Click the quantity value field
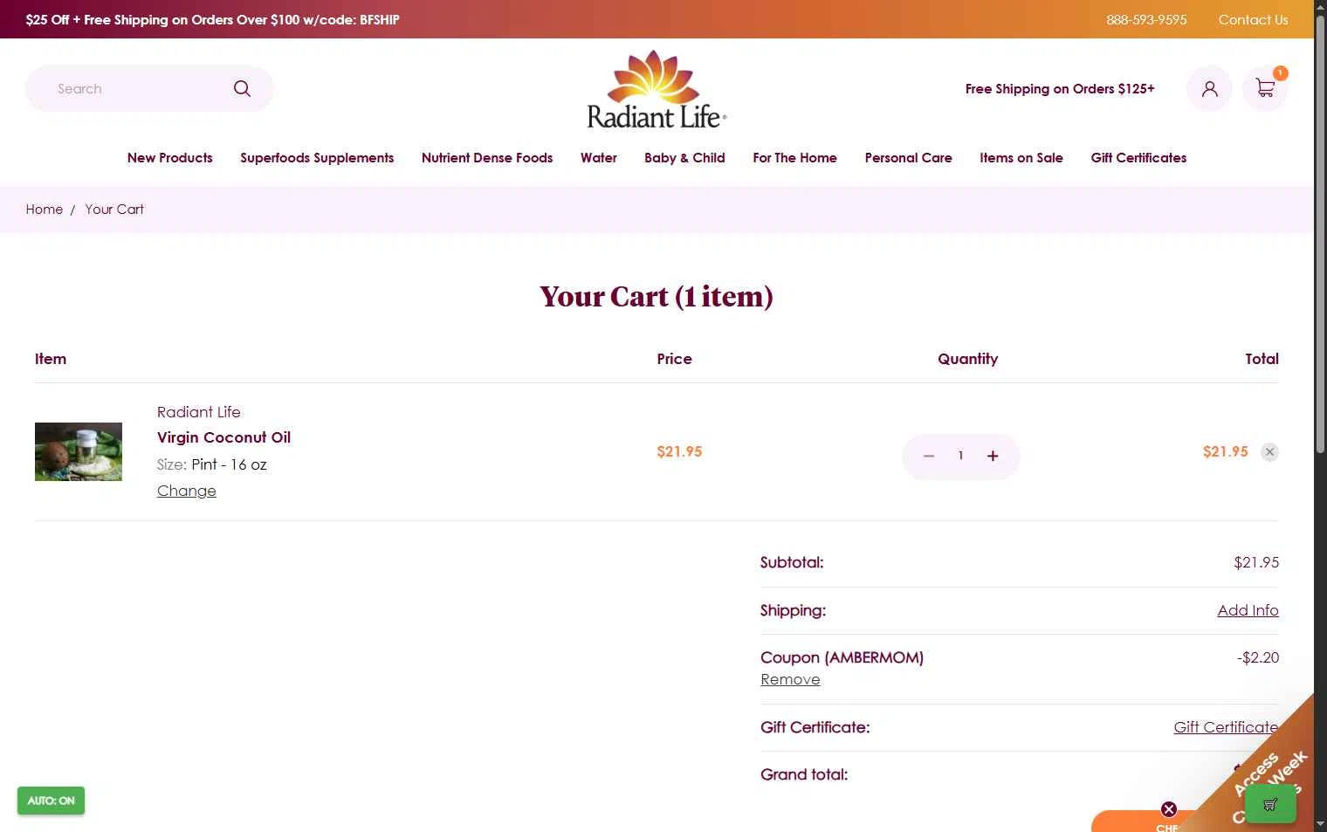This screenshot has width=1327, height=832. [960, 456]
